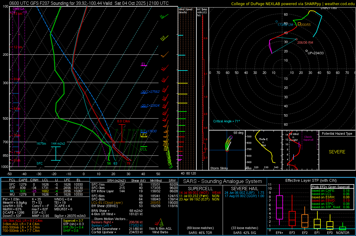
Task: Click the green NONTOR box plot
Action: click(x=343, y=227)
